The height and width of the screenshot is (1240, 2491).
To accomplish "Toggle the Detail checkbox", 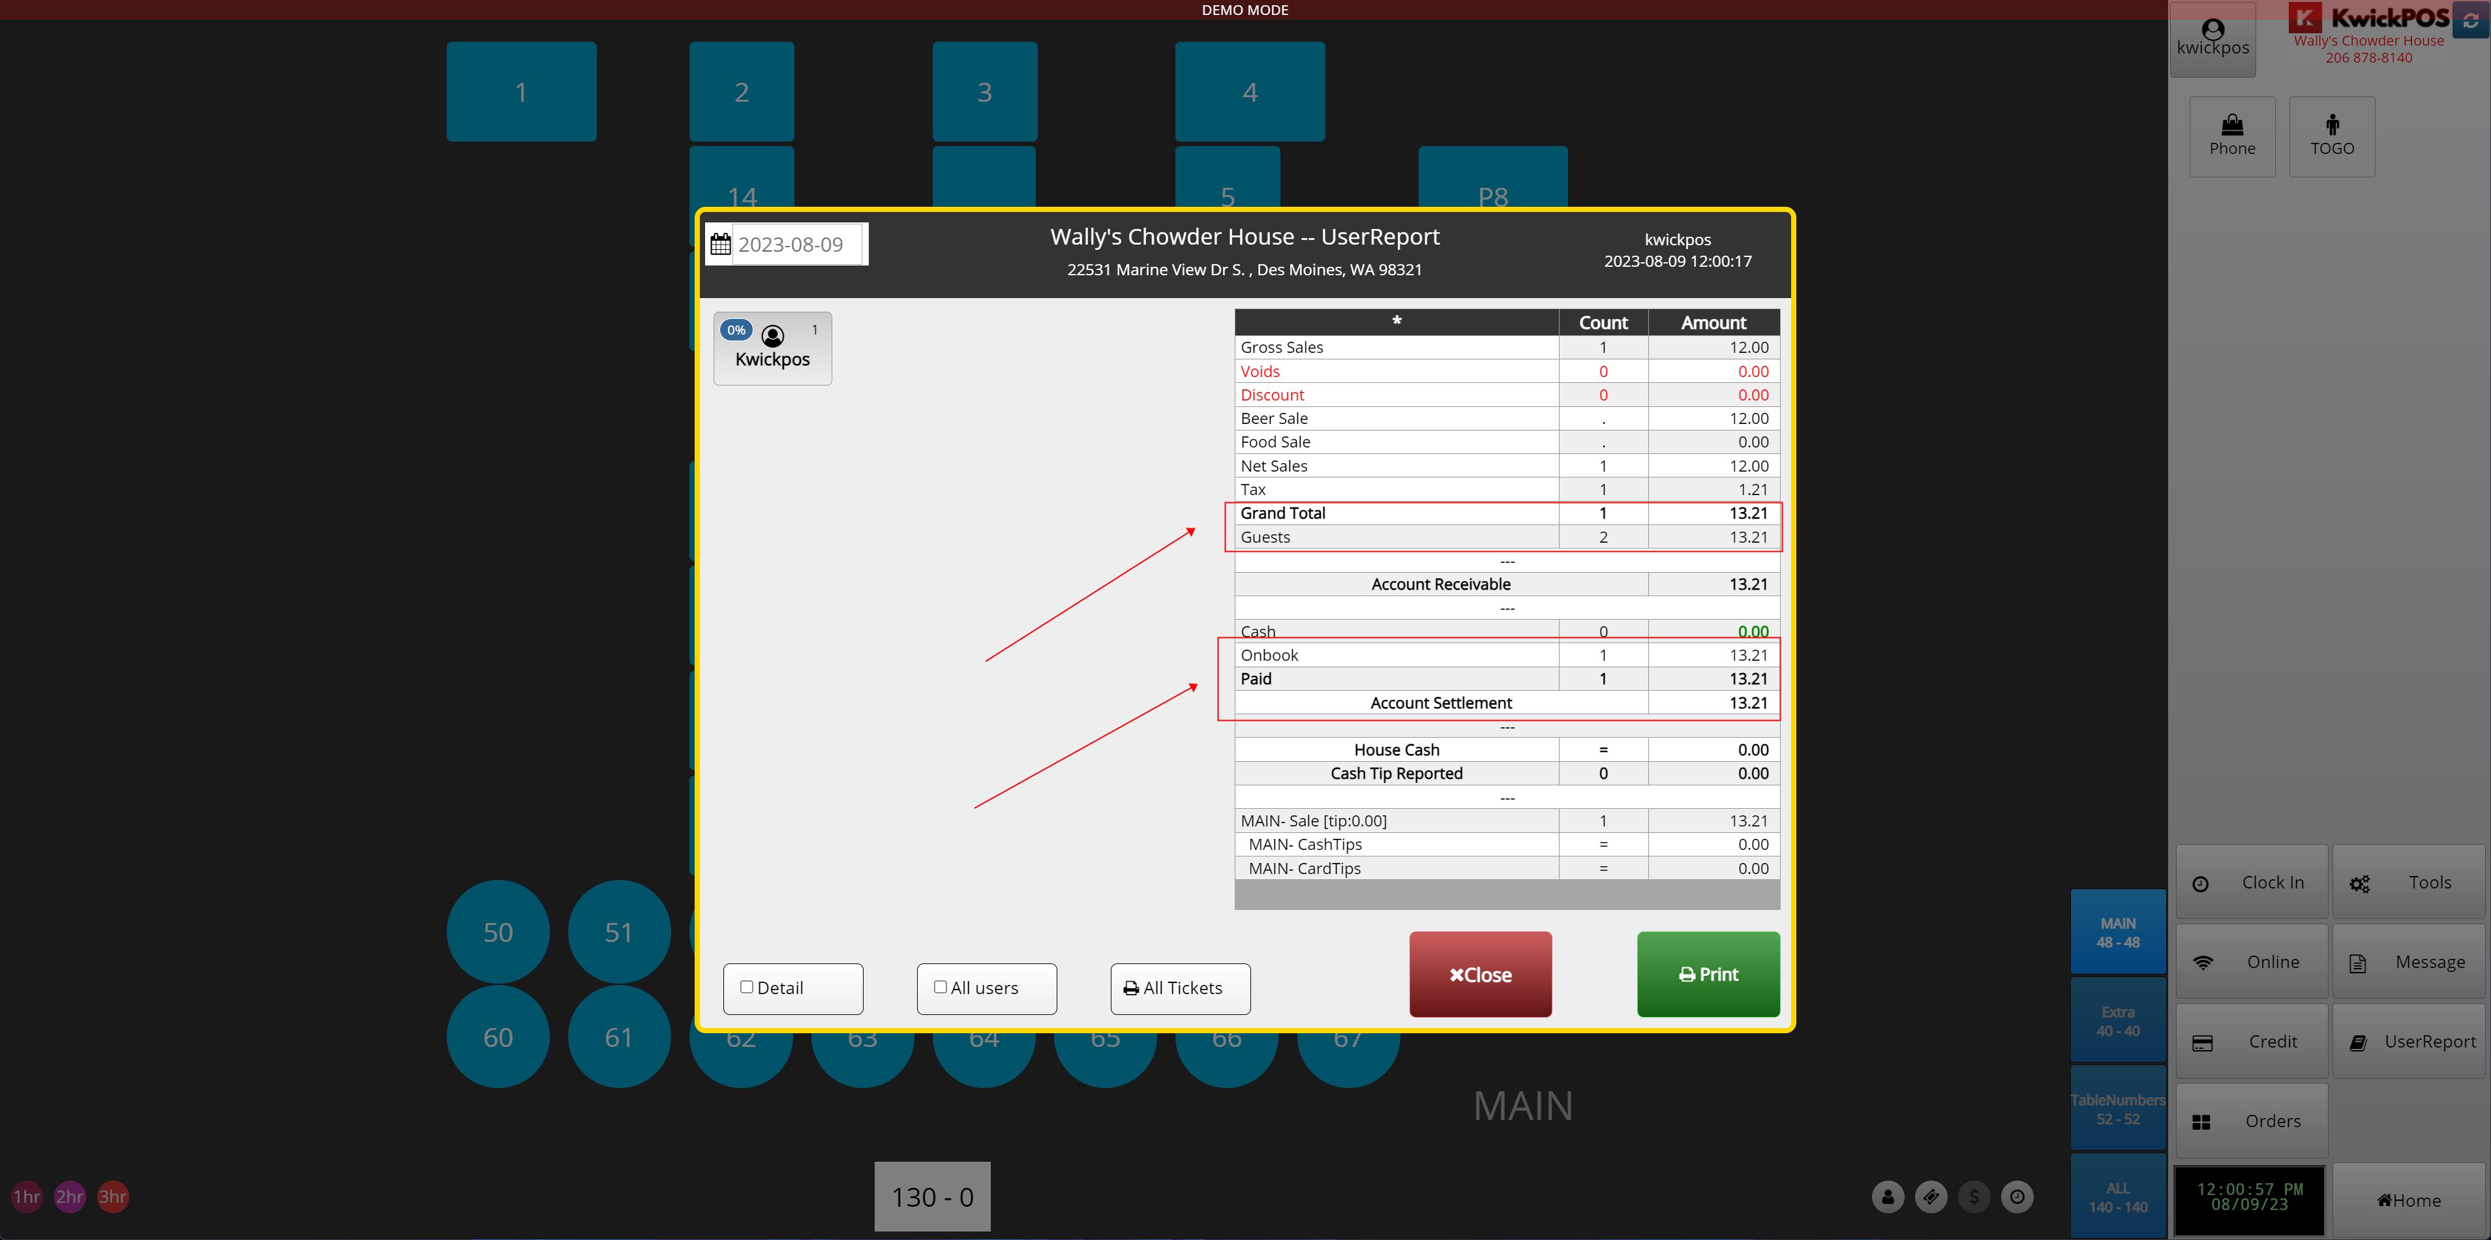I will [x=747, y=986].
